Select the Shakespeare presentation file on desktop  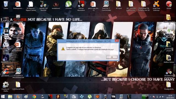18,5
